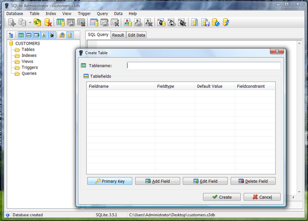Image resolution: width=308 pixels, height=221 pixels.
Task: Click the Create trigger bomb icon
Action: click(x=162, y=23)
